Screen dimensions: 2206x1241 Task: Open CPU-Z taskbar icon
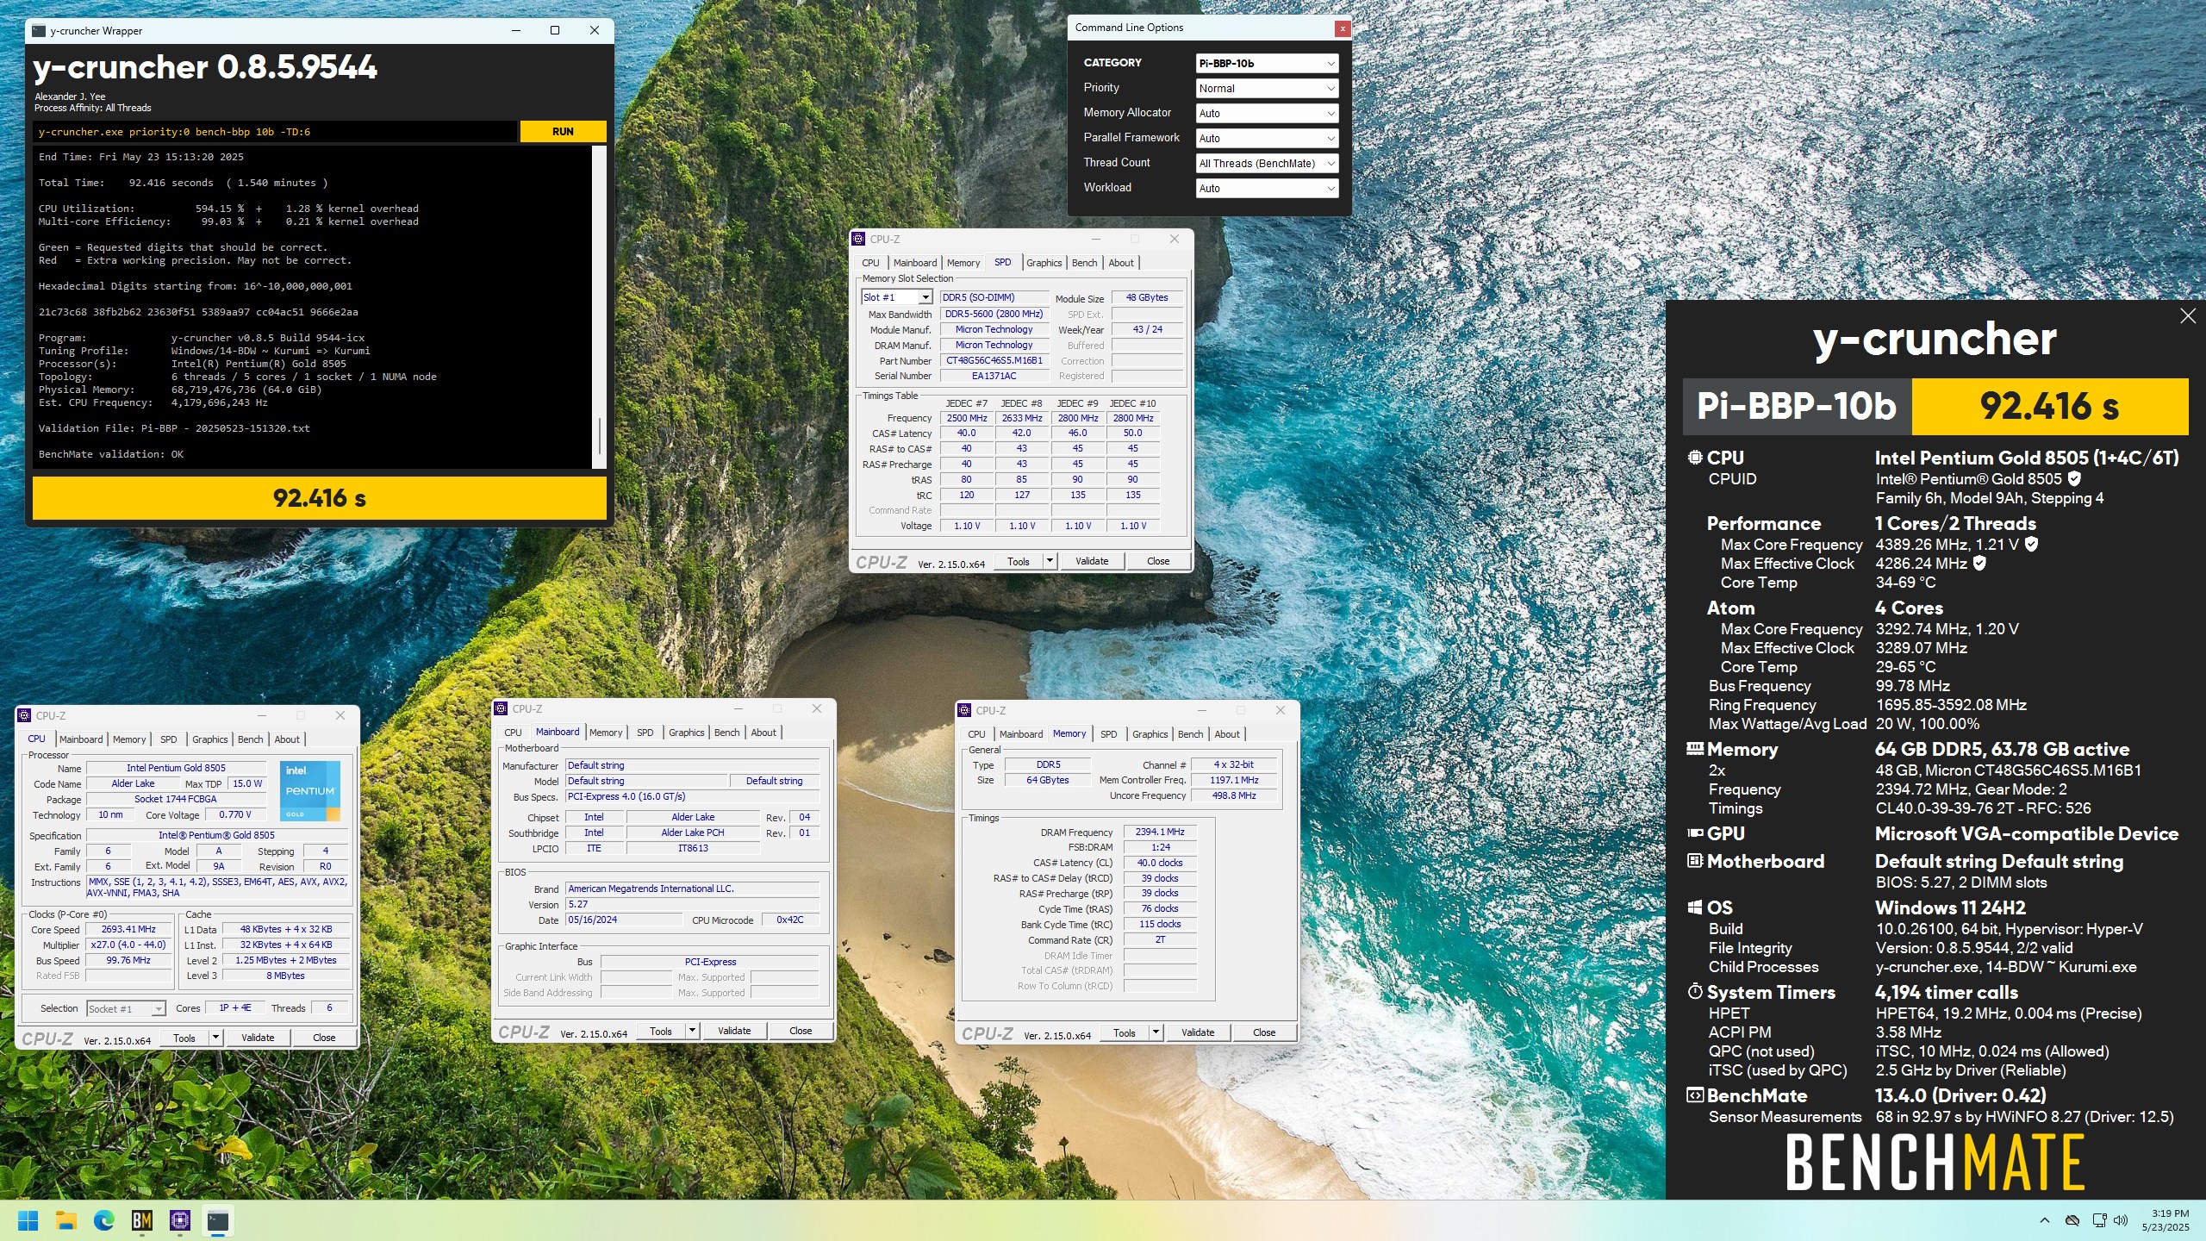[x=180, y=1220]
